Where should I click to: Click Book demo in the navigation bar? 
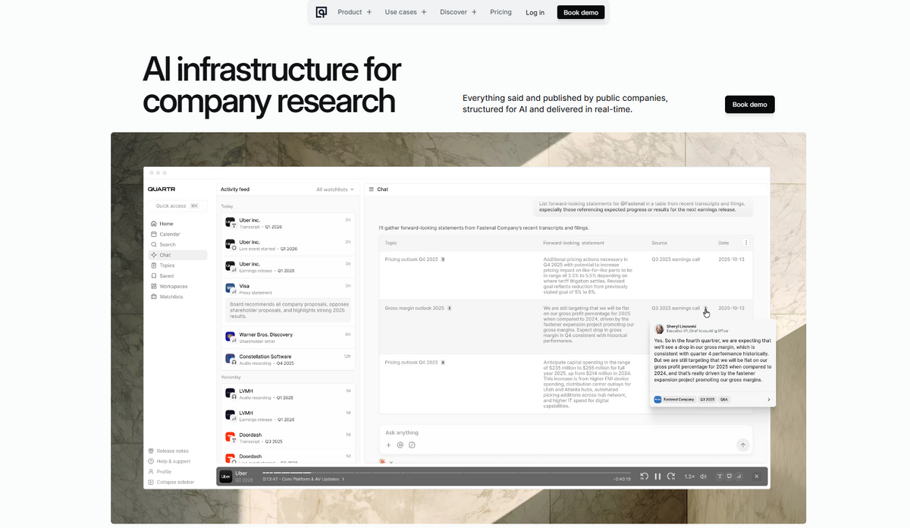(x=581, y=12)
